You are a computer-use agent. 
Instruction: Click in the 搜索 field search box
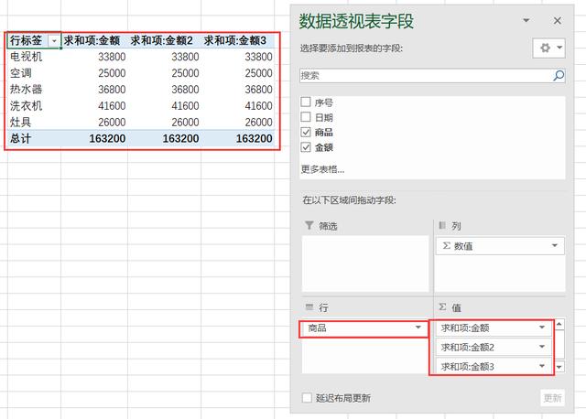click(424, 76)
